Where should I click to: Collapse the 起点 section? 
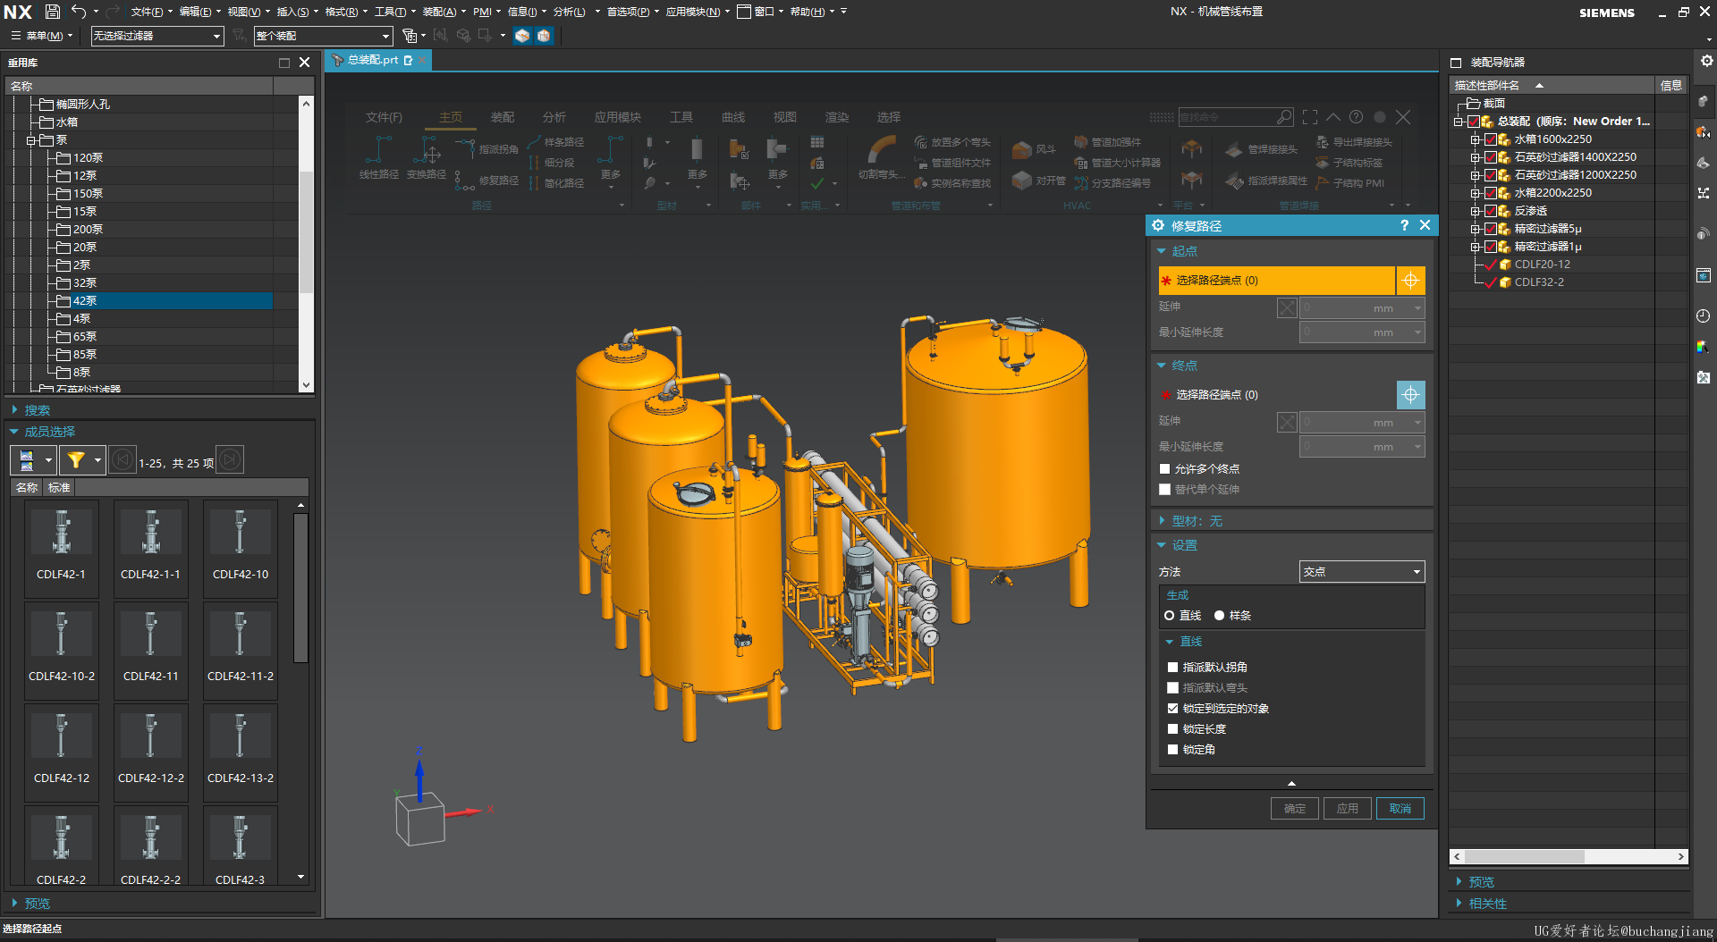(1162, 251)
